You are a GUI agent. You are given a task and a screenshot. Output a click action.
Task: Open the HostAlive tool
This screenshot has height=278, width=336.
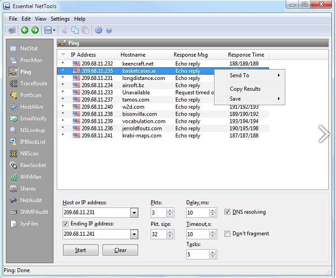coord(26,107)
